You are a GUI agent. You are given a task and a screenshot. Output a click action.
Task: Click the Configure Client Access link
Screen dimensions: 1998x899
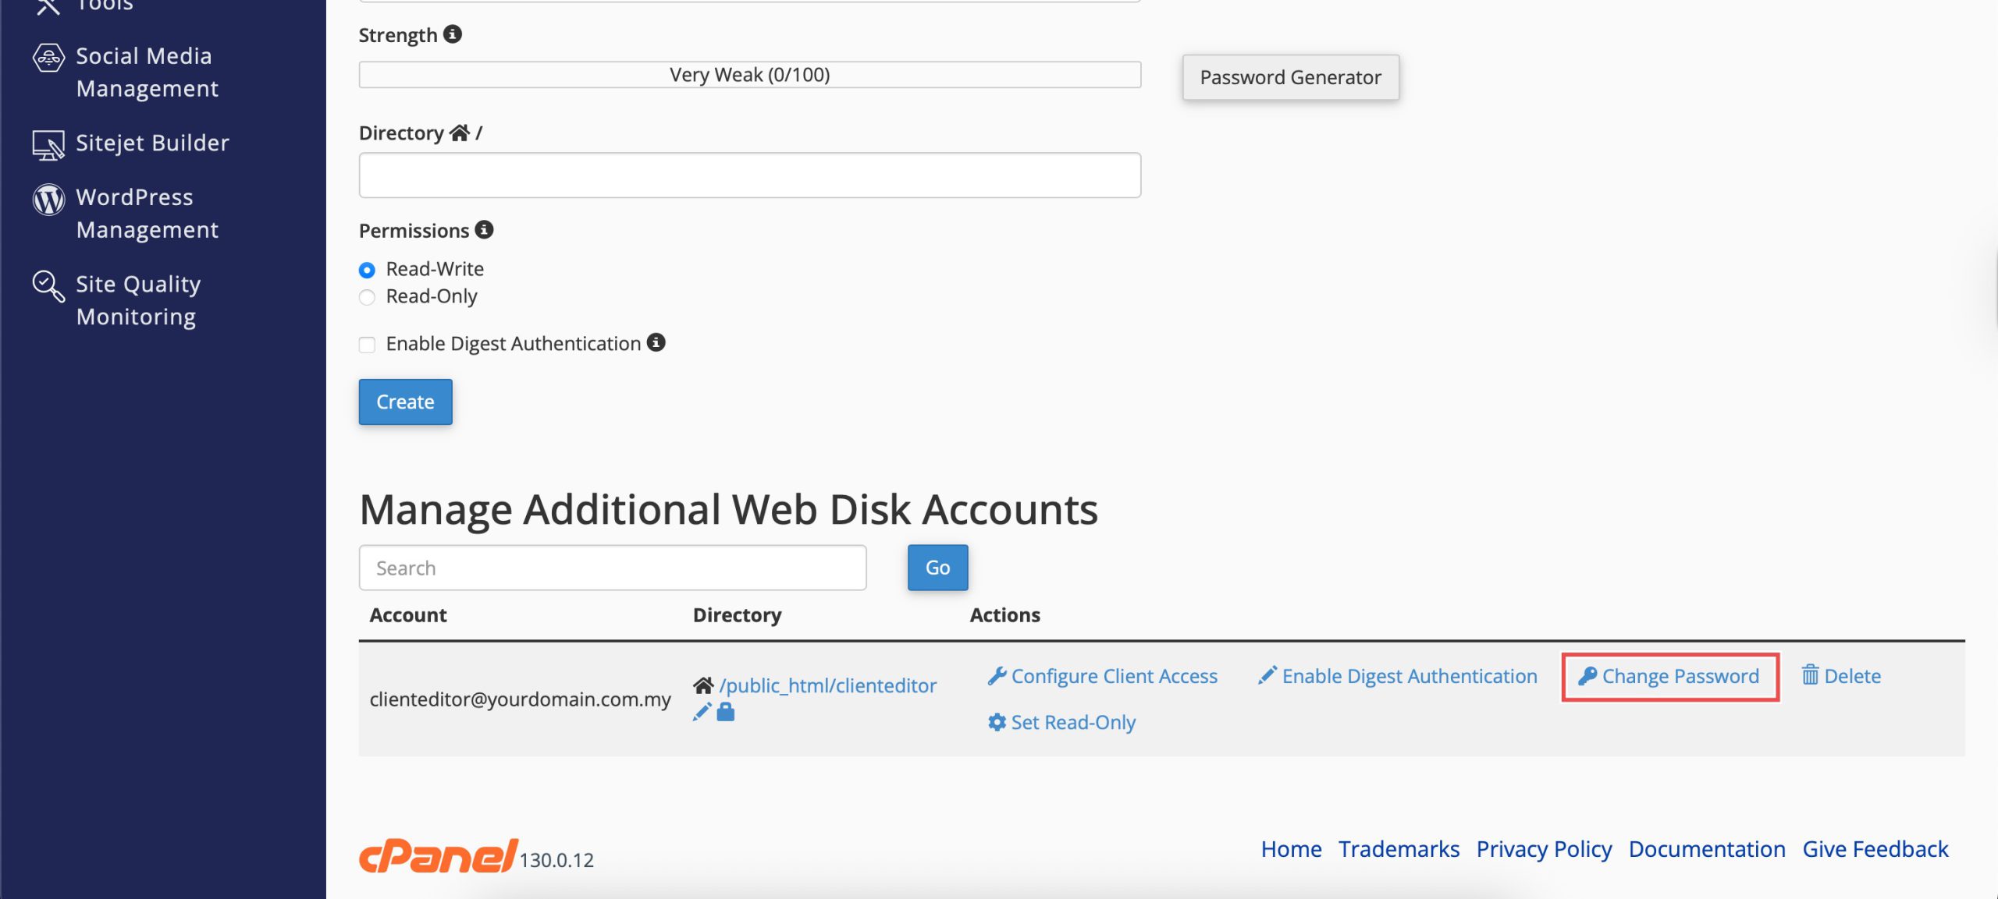[1103, 676]
